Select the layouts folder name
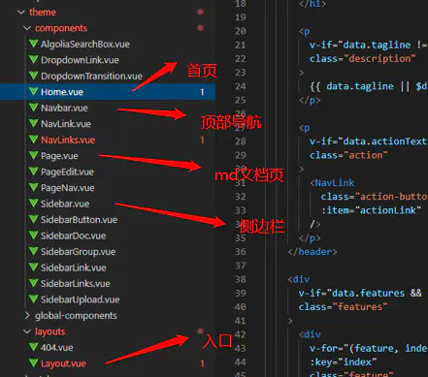428x377 pixels. (x=49, y=331)
